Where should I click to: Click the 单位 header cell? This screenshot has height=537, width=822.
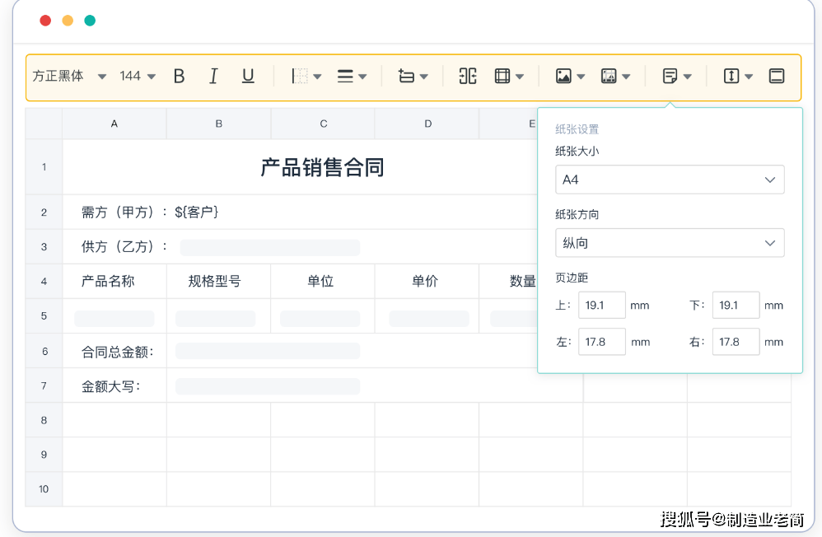pyautogui.click(x=323, y=282)
